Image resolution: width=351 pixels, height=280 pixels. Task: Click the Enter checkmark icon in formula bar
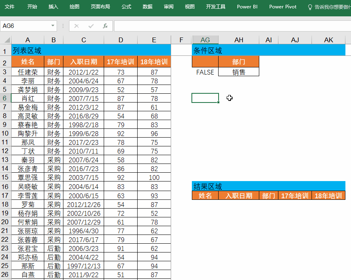click(91, 26)
